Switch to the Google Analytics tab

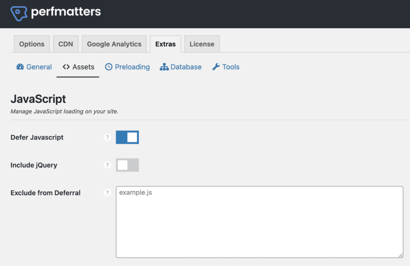114,44
